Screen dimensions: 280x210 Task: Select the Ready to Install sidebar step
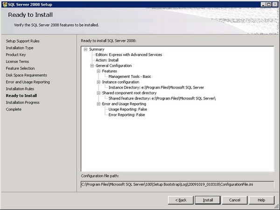21,96
